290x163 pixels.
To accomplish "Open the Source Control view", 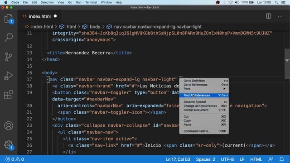I will [9, 57].
